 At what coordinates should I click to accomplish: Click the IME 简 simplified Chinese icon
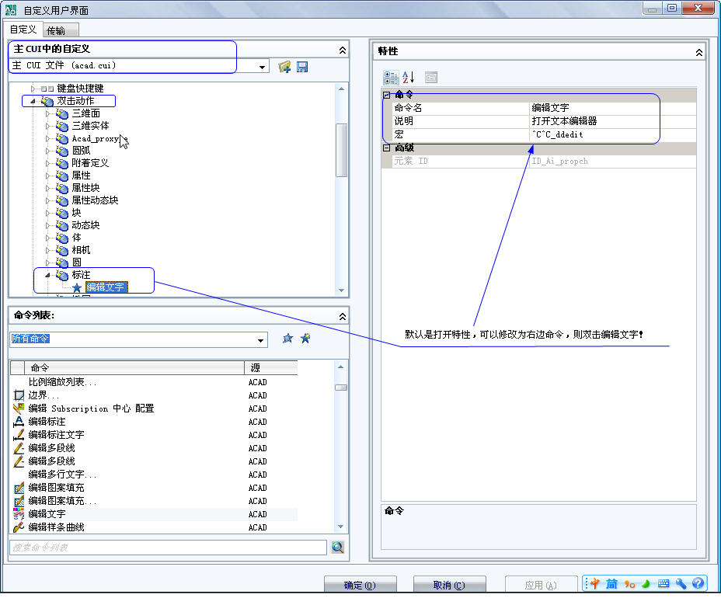pos(611,584)
